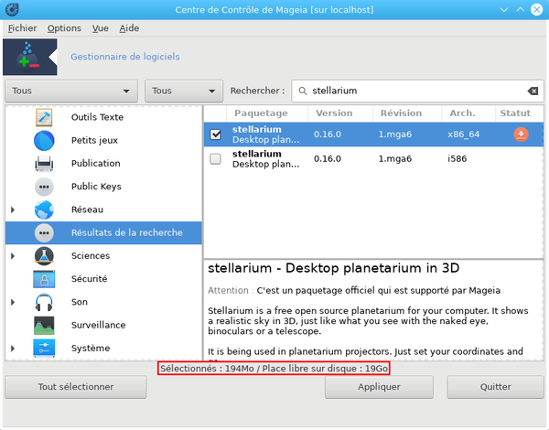Click the Outils Texte category icon
The width and height of the screenshot is (549, 430).
coord(44,117)
